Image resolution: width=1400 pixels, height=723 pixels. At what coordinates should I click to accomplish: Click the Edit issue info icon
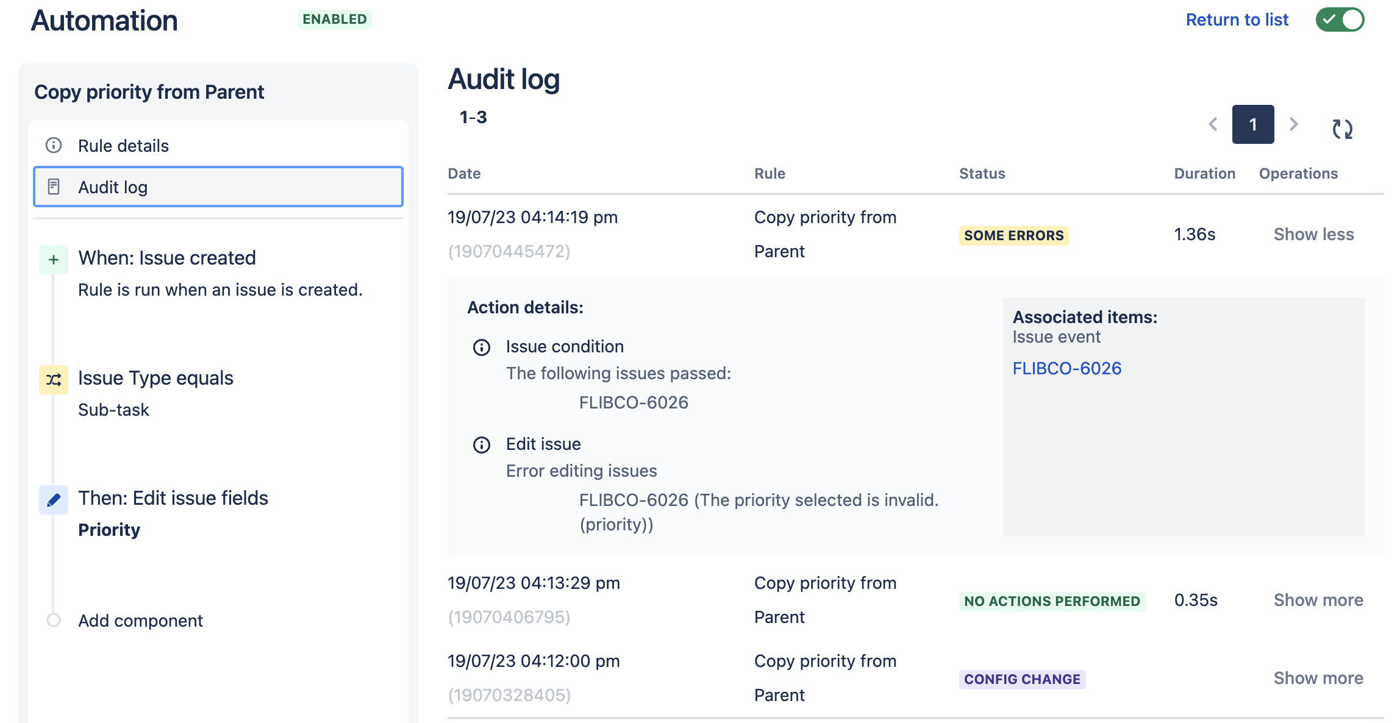click(482, 445)
